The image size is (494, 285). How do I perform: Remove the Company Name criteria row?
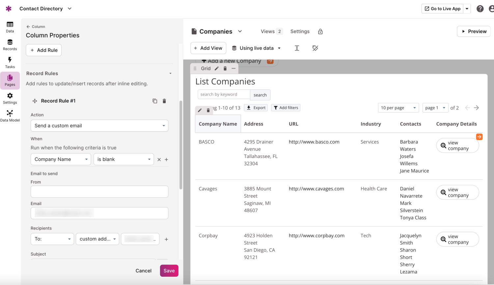coord(159,159)
